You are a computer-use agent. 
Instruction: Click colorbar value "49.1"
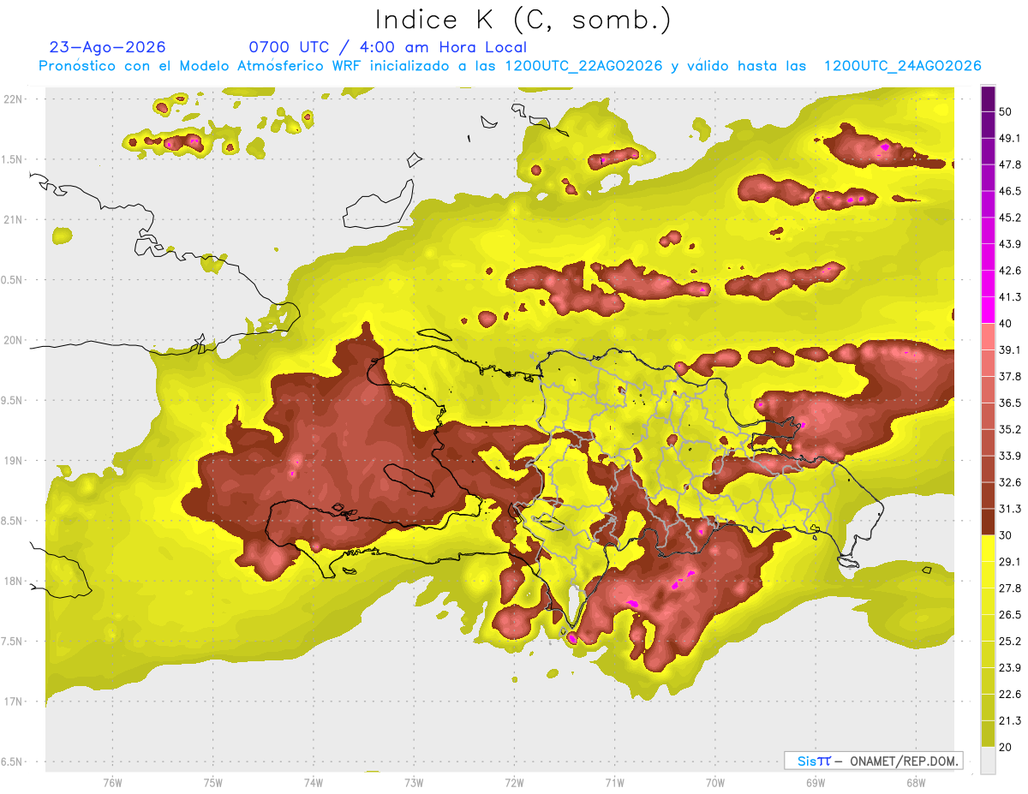point(1010,138)
